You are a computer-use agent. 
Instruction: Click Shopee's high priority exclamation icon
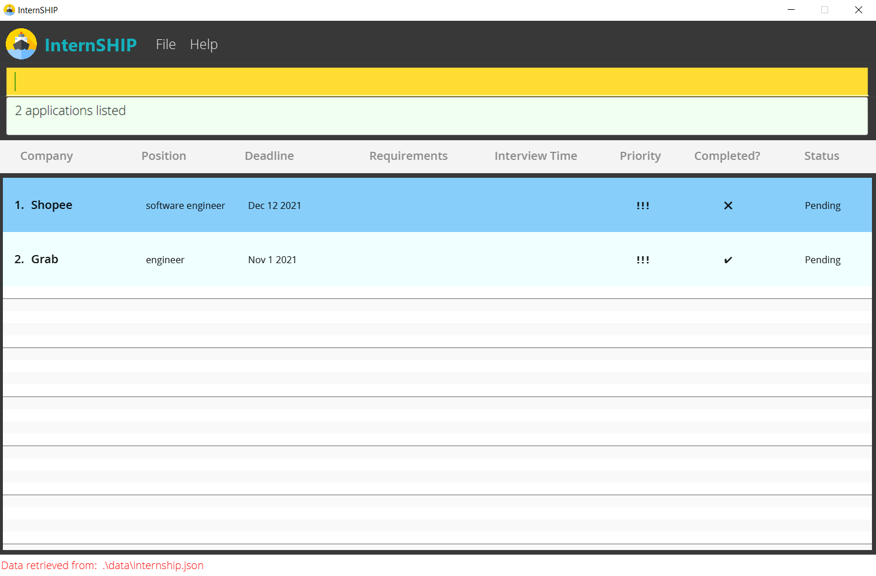(x=643, y=205)
